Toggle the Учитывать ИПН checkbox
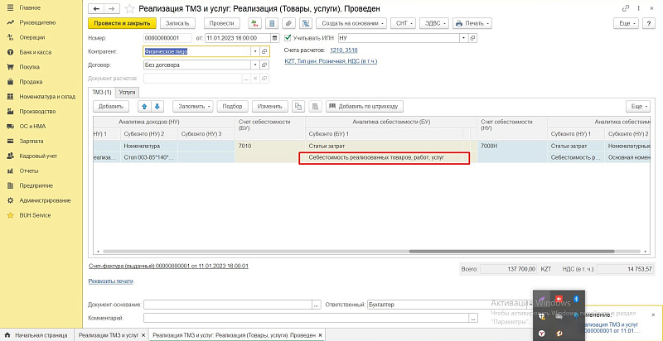The height and width of the screenshot is (341, 663). tap(288, 38)
